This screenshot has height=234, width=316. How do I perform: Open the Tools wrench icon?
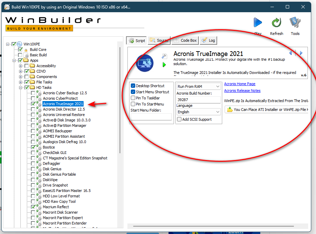pos(295,22)
